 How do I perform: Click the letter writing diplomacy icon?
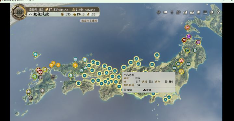click(x=192, y=12)
